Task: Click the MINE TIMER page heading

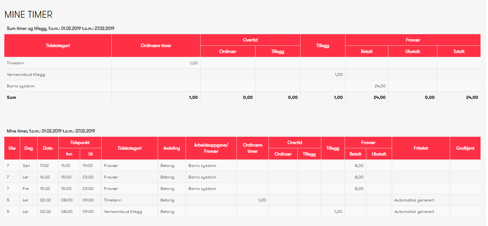Action: pos(29,15)
